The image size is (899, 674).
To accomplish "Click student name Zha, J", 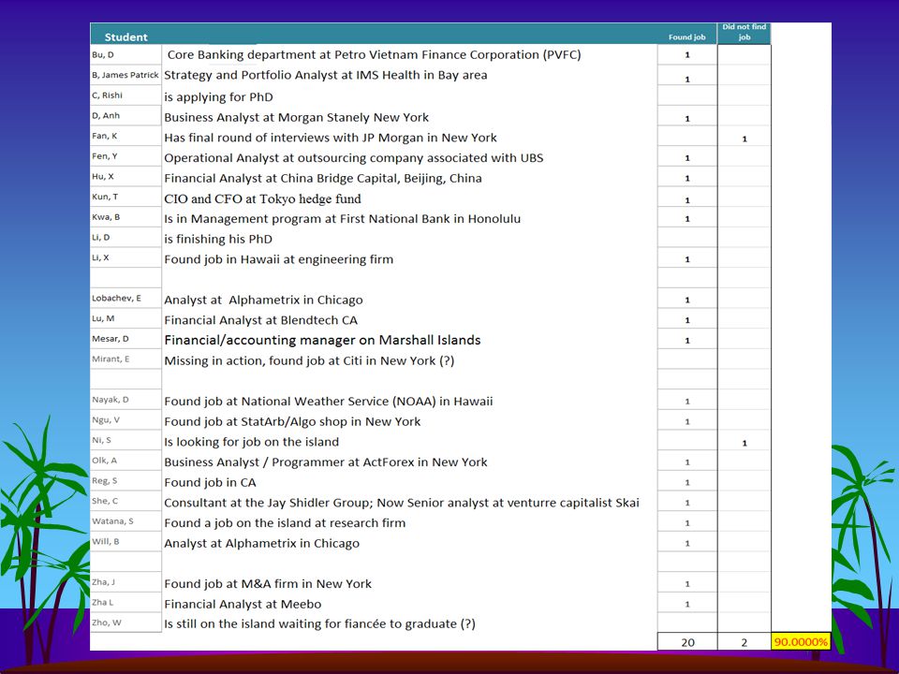I will coord(103,582).
